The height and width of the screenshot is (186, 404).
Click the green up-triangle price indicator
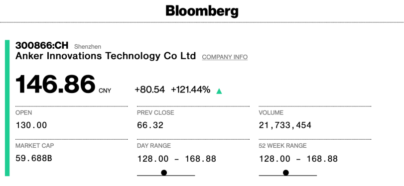(x=219, y=91)
